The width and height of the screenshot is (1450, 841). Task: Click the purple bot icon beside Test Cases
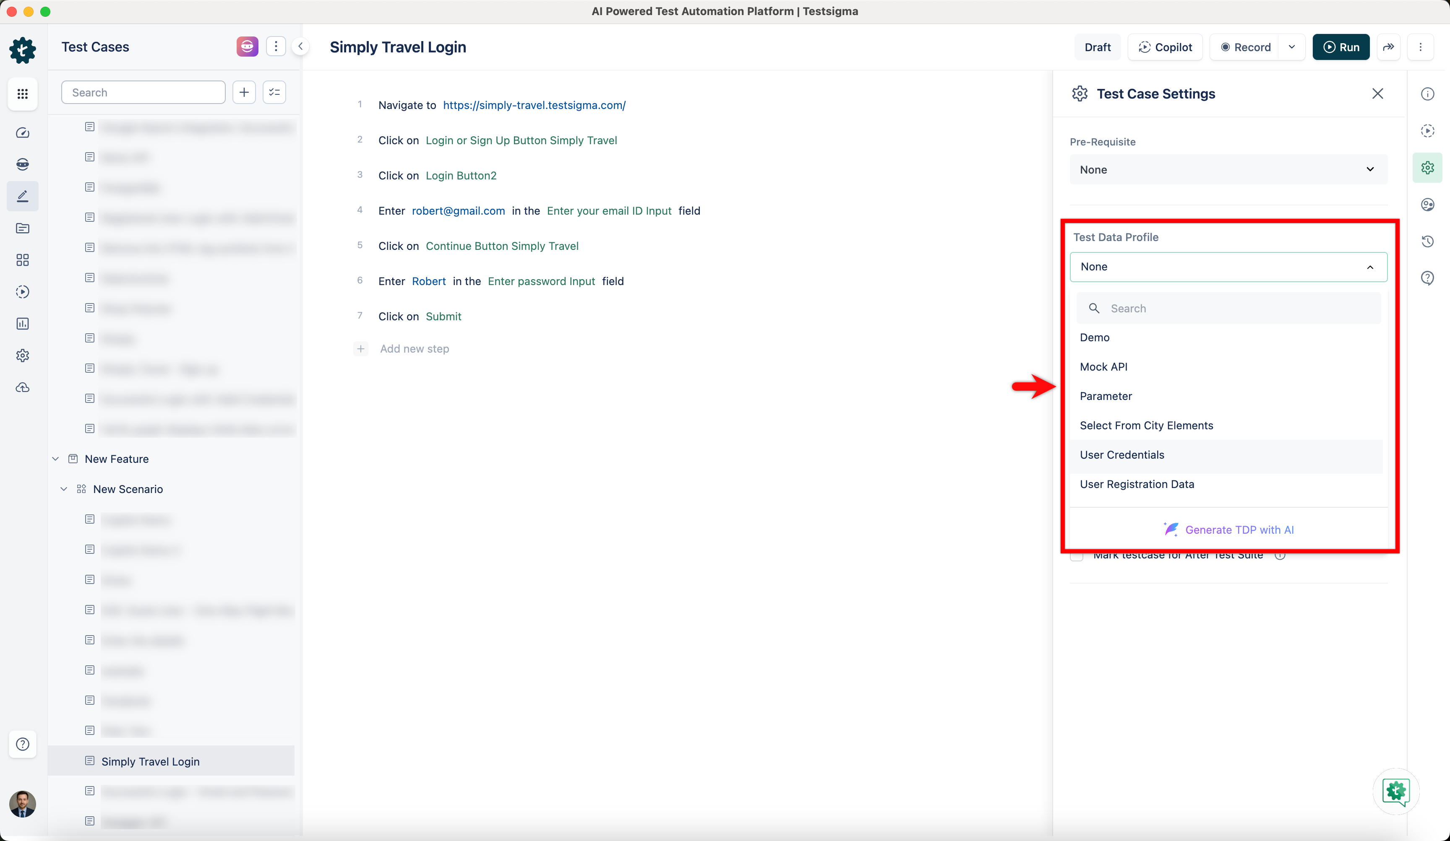pyautogui.click(x=247, y=47)
